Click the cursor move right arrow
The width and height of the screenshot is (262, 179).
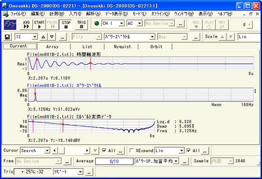click(87, 150)
